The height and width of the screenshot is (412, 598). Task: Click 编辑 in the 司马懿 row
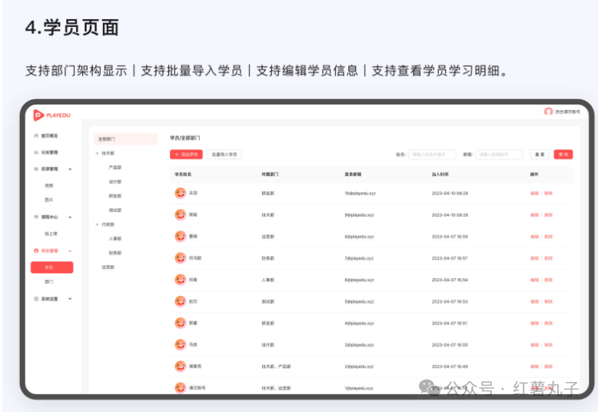coord(535,258)
